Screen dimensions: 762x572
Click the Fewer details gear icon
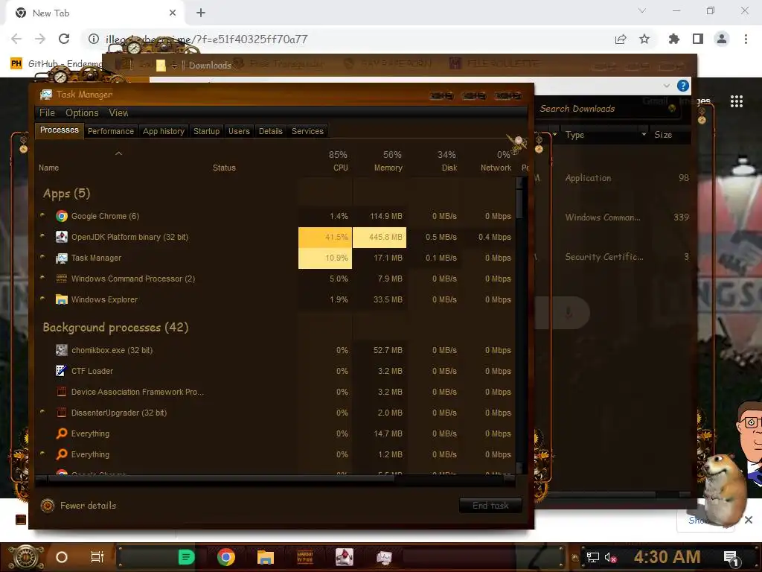tap(48, 506)
